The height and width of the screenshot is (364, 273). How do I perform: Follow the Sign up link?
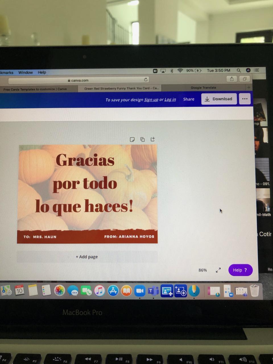151,100
